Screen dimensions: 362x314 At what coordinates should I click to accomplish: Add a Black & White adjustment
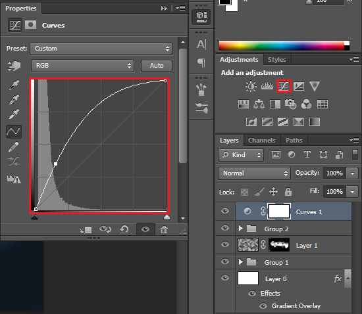coord(275,104)
